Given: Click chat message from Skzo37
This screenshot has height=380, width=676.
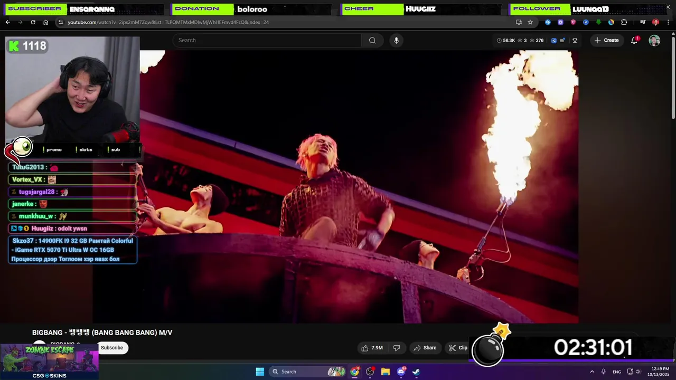Looking at the screenshot, I should (73, 250).
